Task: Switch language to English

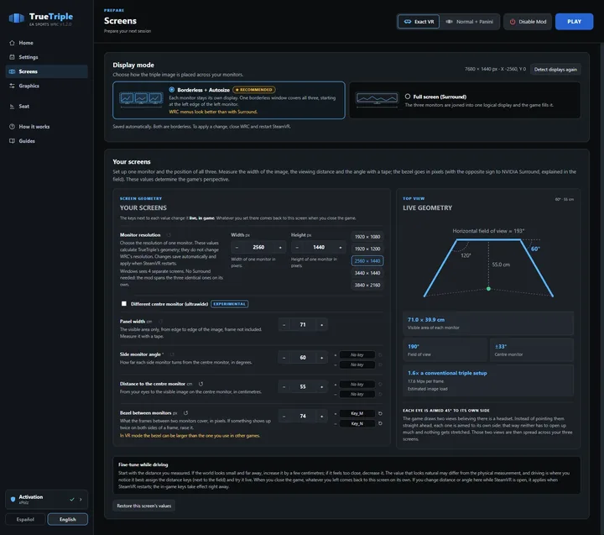Action: pos(67,519)
